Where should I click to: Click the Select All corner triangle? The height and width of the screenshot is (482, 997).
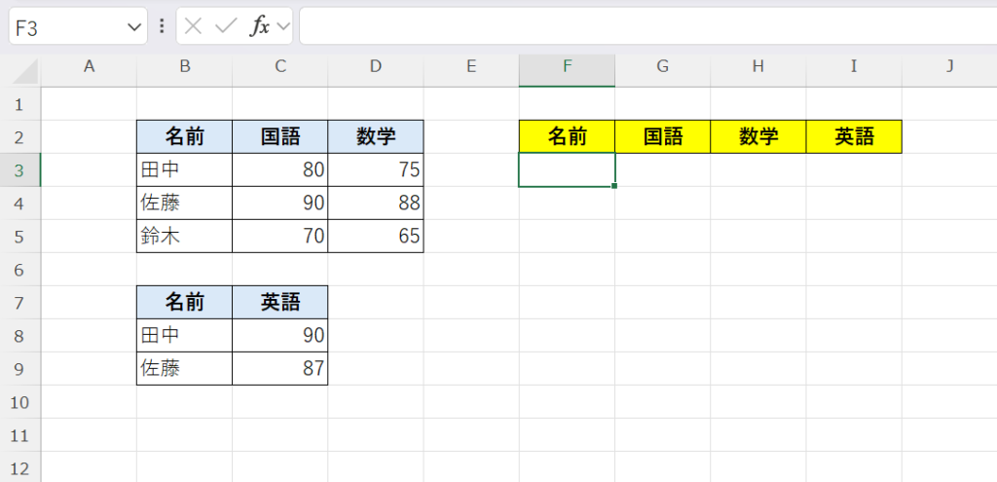coord(25,71)
